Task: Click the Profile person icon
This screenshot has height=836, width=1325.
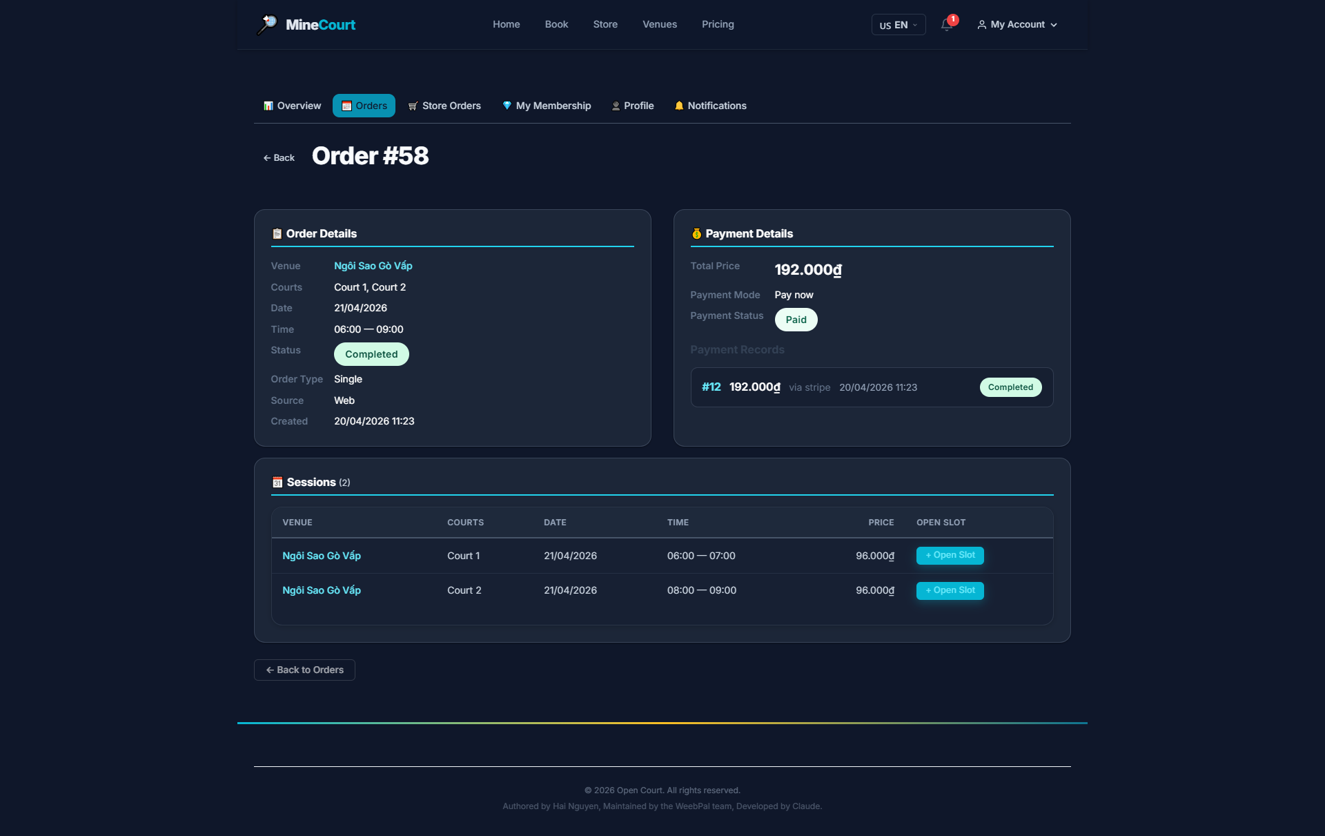Action: click(616, 106)
